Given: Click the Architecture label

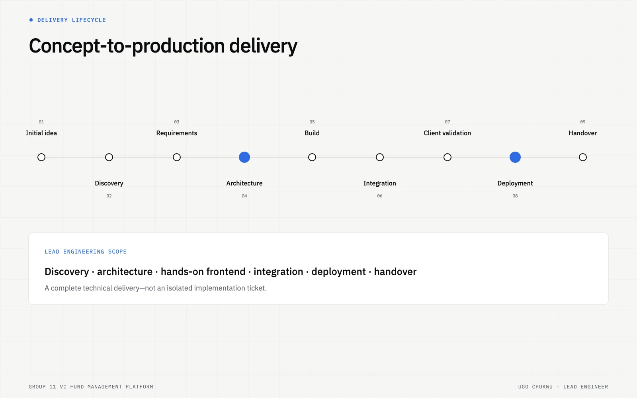Looking at the screenshot, I should click(x=244, y=183).
